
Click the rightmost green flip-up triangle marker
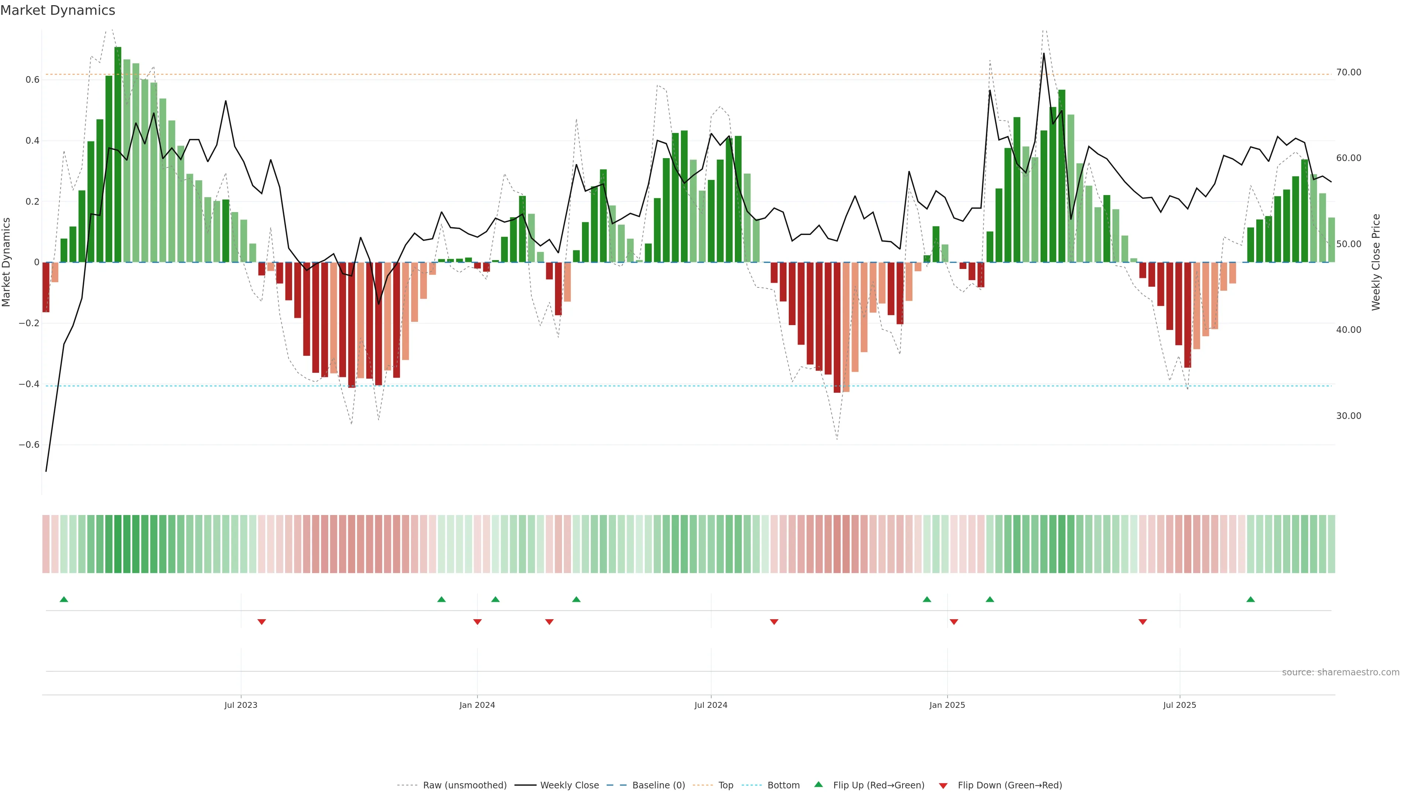pos(1251,599)
